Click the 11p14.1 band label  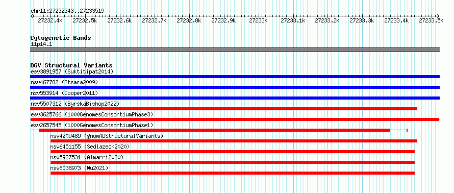(41, 44)
